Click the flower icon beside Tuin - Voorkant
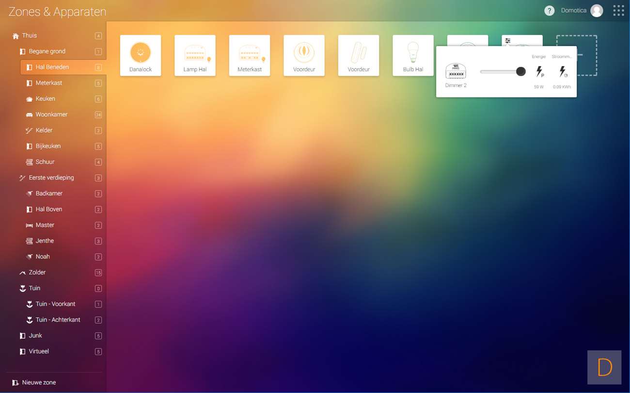The height and width of the screenshot is (393, 630). click(29, 304)
